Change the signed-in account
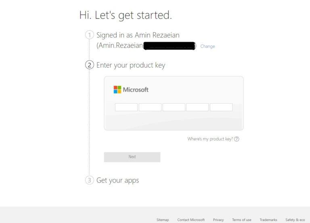The image size is (310, 223). 207,46
